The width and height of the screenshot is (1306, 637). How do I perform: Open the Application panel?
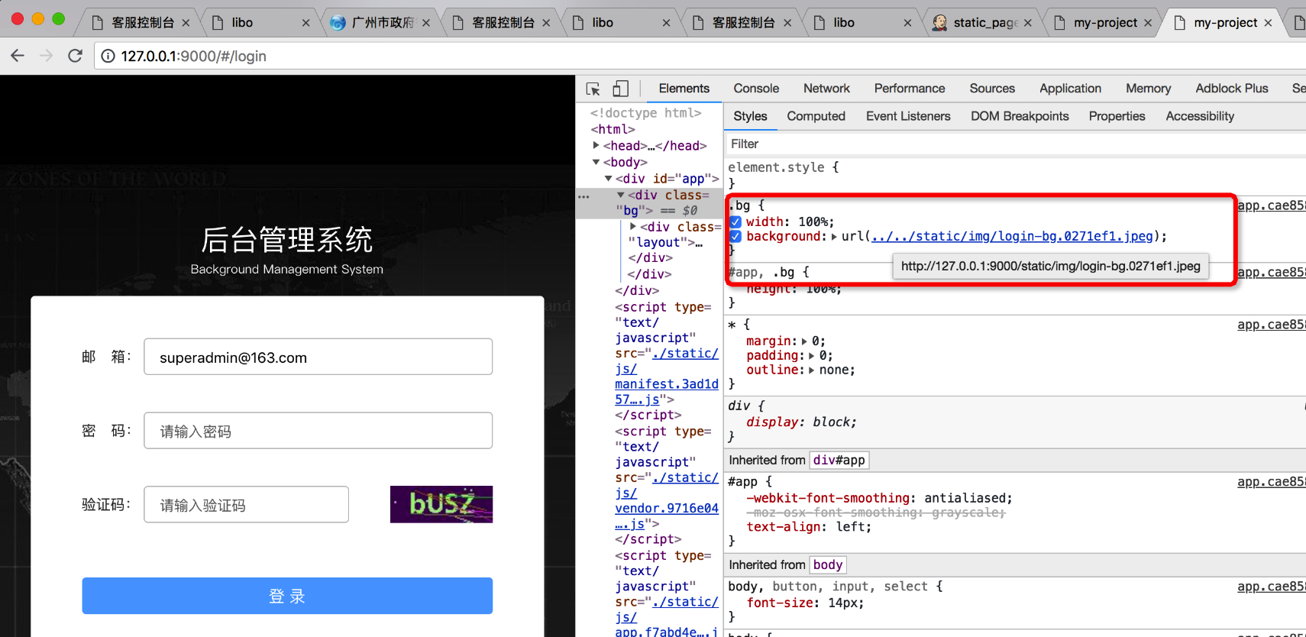1070,89
